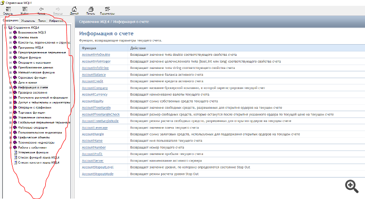Expand the Математические функции node
The image size is (365, 199).
pos(10,72)
